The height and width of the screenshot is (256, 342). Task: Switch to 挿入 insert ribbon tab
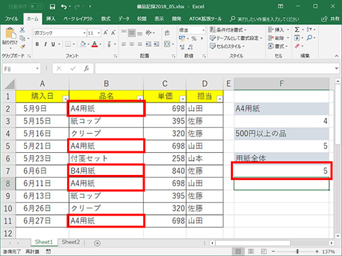pyautogui.click(x=51, y=18)
